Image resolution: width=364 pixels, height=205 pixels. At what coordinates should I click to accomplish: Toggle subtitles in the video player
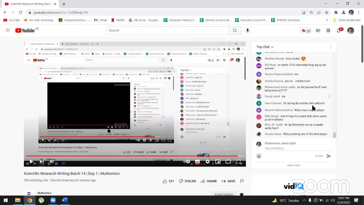197,162
